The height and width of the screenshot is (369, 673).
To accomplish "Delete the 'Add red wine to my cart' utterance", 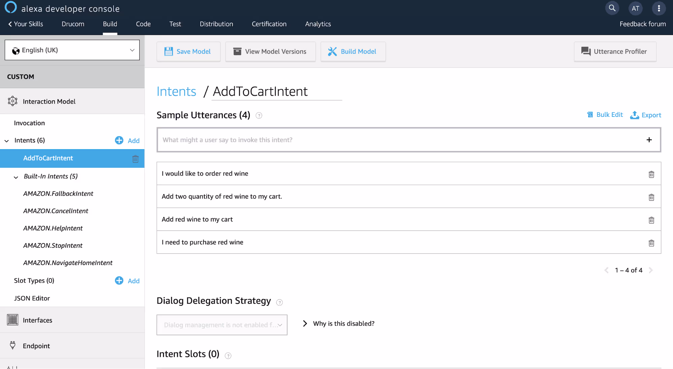I will pos(651,220).
